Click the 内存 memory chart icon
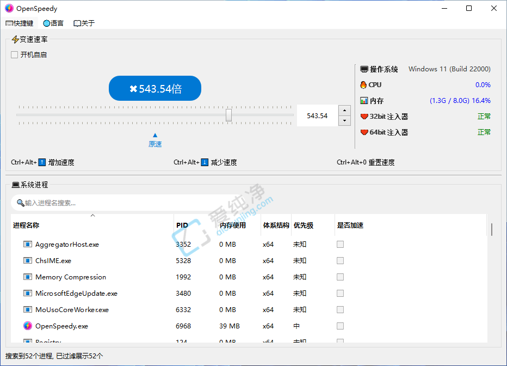This screenshot has height=366, width=507. coord(364,101)
